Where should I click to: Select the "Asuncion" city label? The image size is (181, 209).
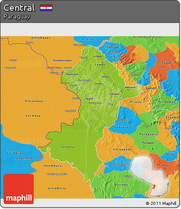[x=72, y=74]
